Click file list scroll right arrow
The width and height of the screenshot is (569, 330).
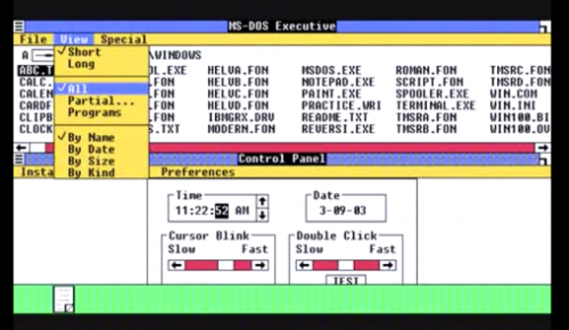[542, 148]
